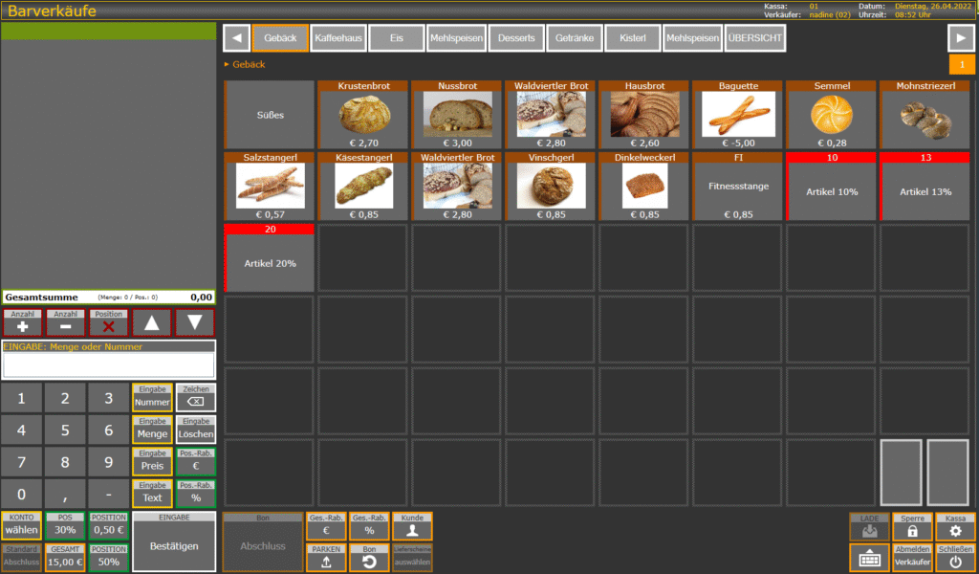
Task: Open Kassa settings gear
Action: [955, 526]
